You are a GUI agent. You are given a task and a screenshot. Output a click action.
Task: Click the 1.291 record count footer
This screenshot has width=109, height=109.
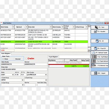pyautogui.click(x=7, y=50)
